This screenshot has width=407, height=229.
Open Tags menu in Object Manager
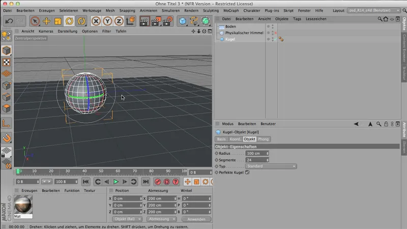pos(297,19)
